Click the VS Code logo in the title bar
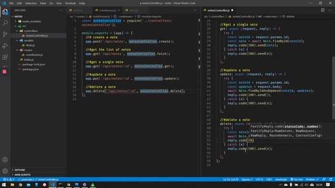 [x=4, y=3]
